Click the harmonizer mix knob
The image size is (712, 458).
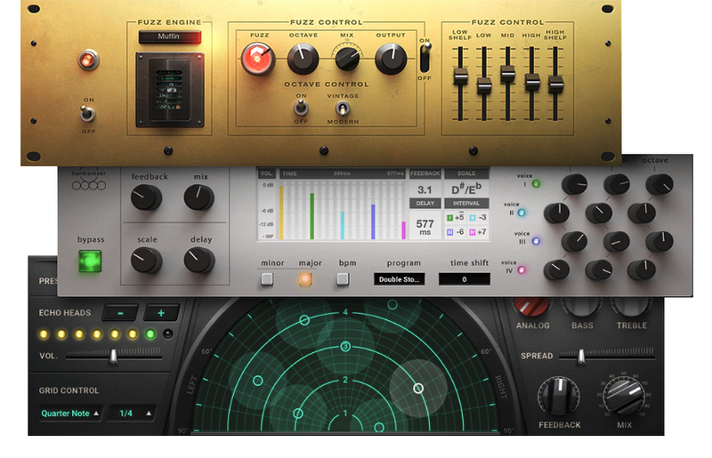click(x=198, y=197)
